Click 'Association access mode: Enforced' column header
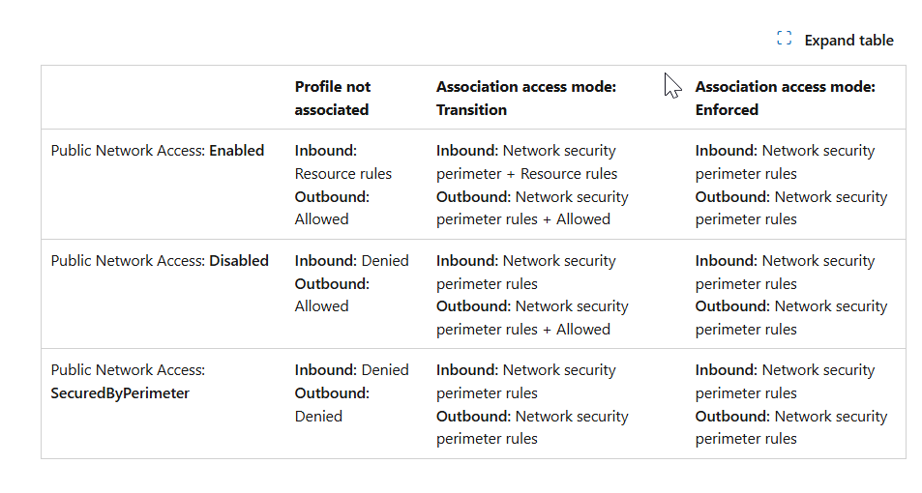Viewport: 922px width, 493px height. tap(785, 98)
